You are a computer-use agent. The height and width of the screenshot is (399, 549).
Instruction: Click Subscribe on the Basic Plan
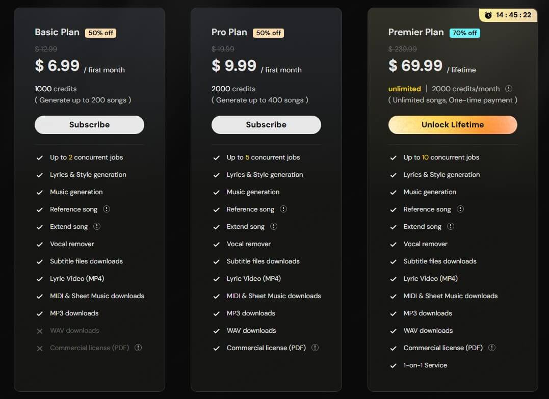89,124
